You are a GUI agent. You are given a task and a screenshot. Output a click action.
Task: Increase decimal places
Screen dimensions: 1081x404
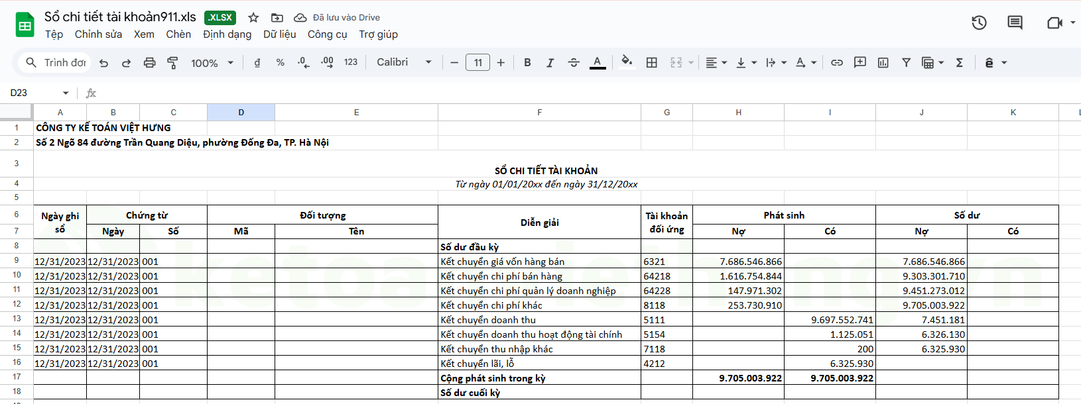coord(327,63)
